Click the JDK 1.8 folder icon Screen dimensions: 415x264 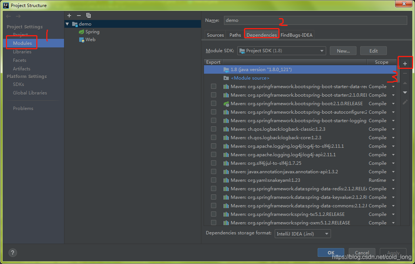click(x=226, y=70)
